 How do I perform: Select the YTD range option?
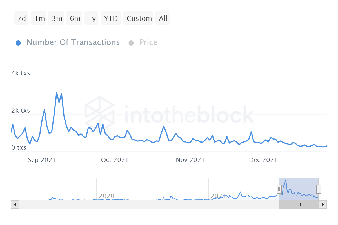coord(111,18)
